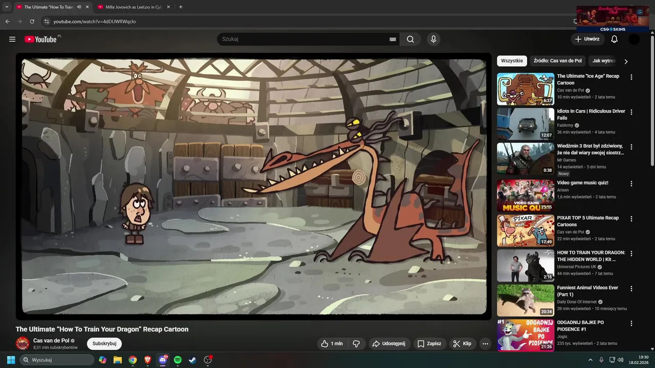Open Idiots In Cars thumbnail

(526, 124)
